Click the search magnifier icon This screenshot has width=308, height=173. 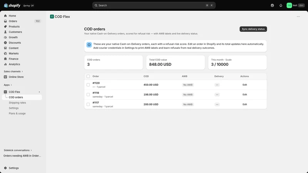(96, 5)
